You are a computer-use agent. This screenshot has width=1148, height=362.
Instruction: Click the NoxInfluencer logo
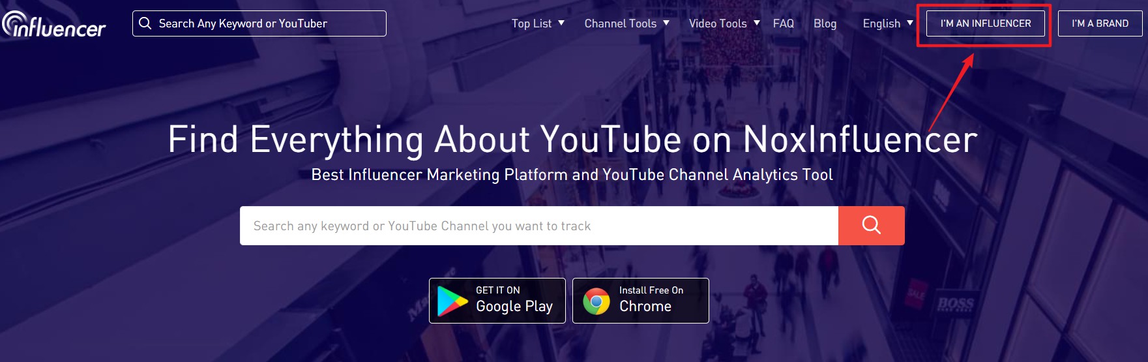[x=53, y=24]
